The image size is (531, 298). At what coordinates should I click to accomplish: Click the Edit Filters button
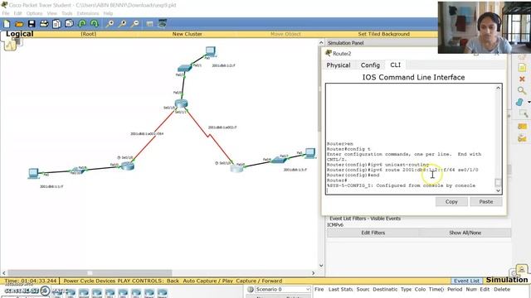coord(373,233)
